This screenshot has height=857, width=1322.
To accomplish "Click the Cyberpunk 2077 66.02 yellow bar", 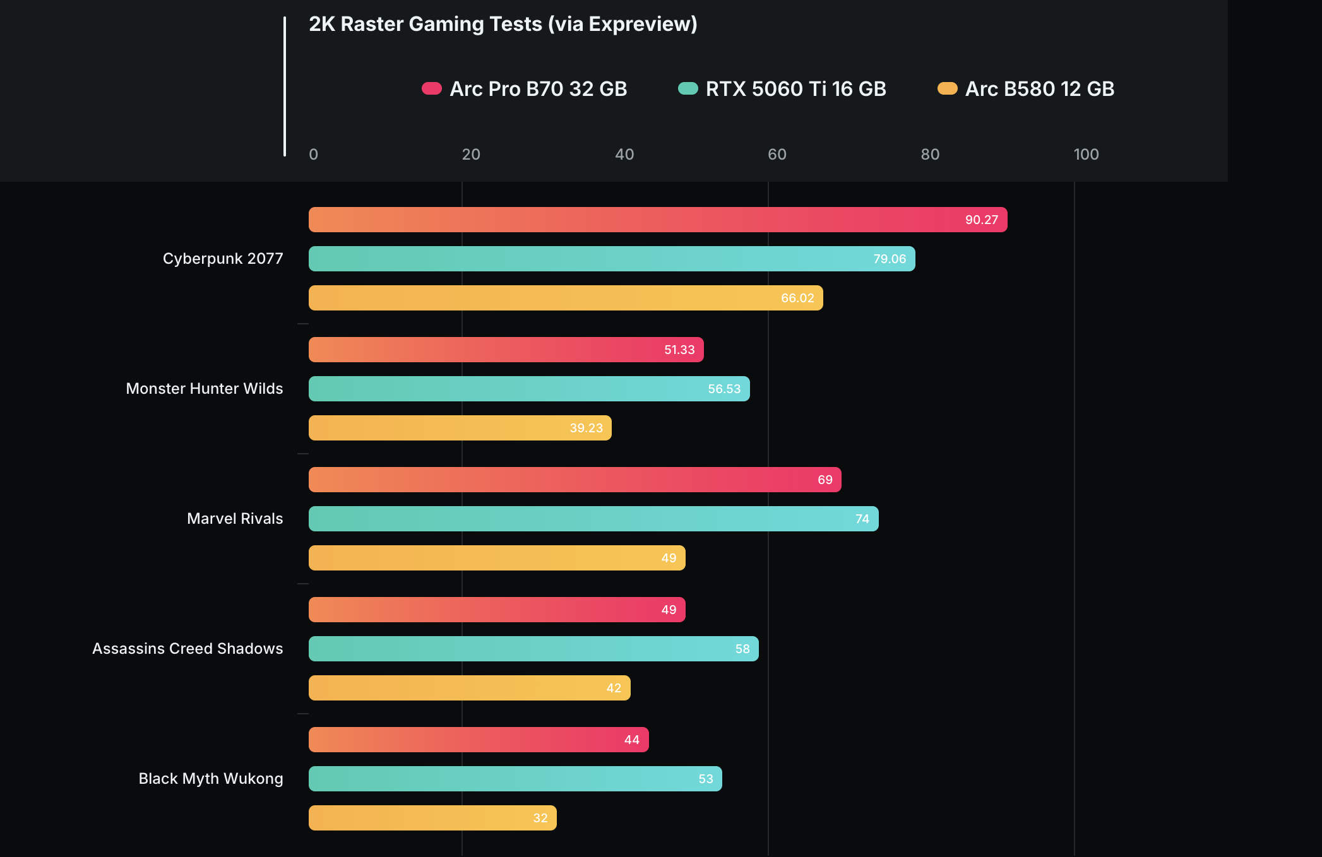I will pos(566,298).
